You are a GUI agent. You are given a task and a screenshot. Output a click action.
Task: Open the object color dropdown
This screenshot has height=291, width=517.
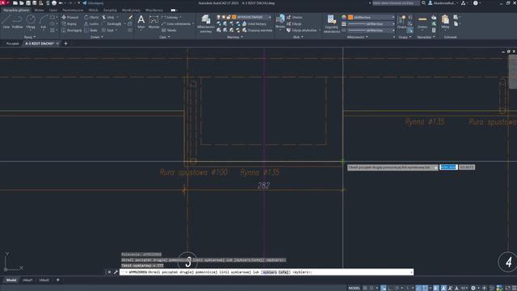tap(372, 17)
